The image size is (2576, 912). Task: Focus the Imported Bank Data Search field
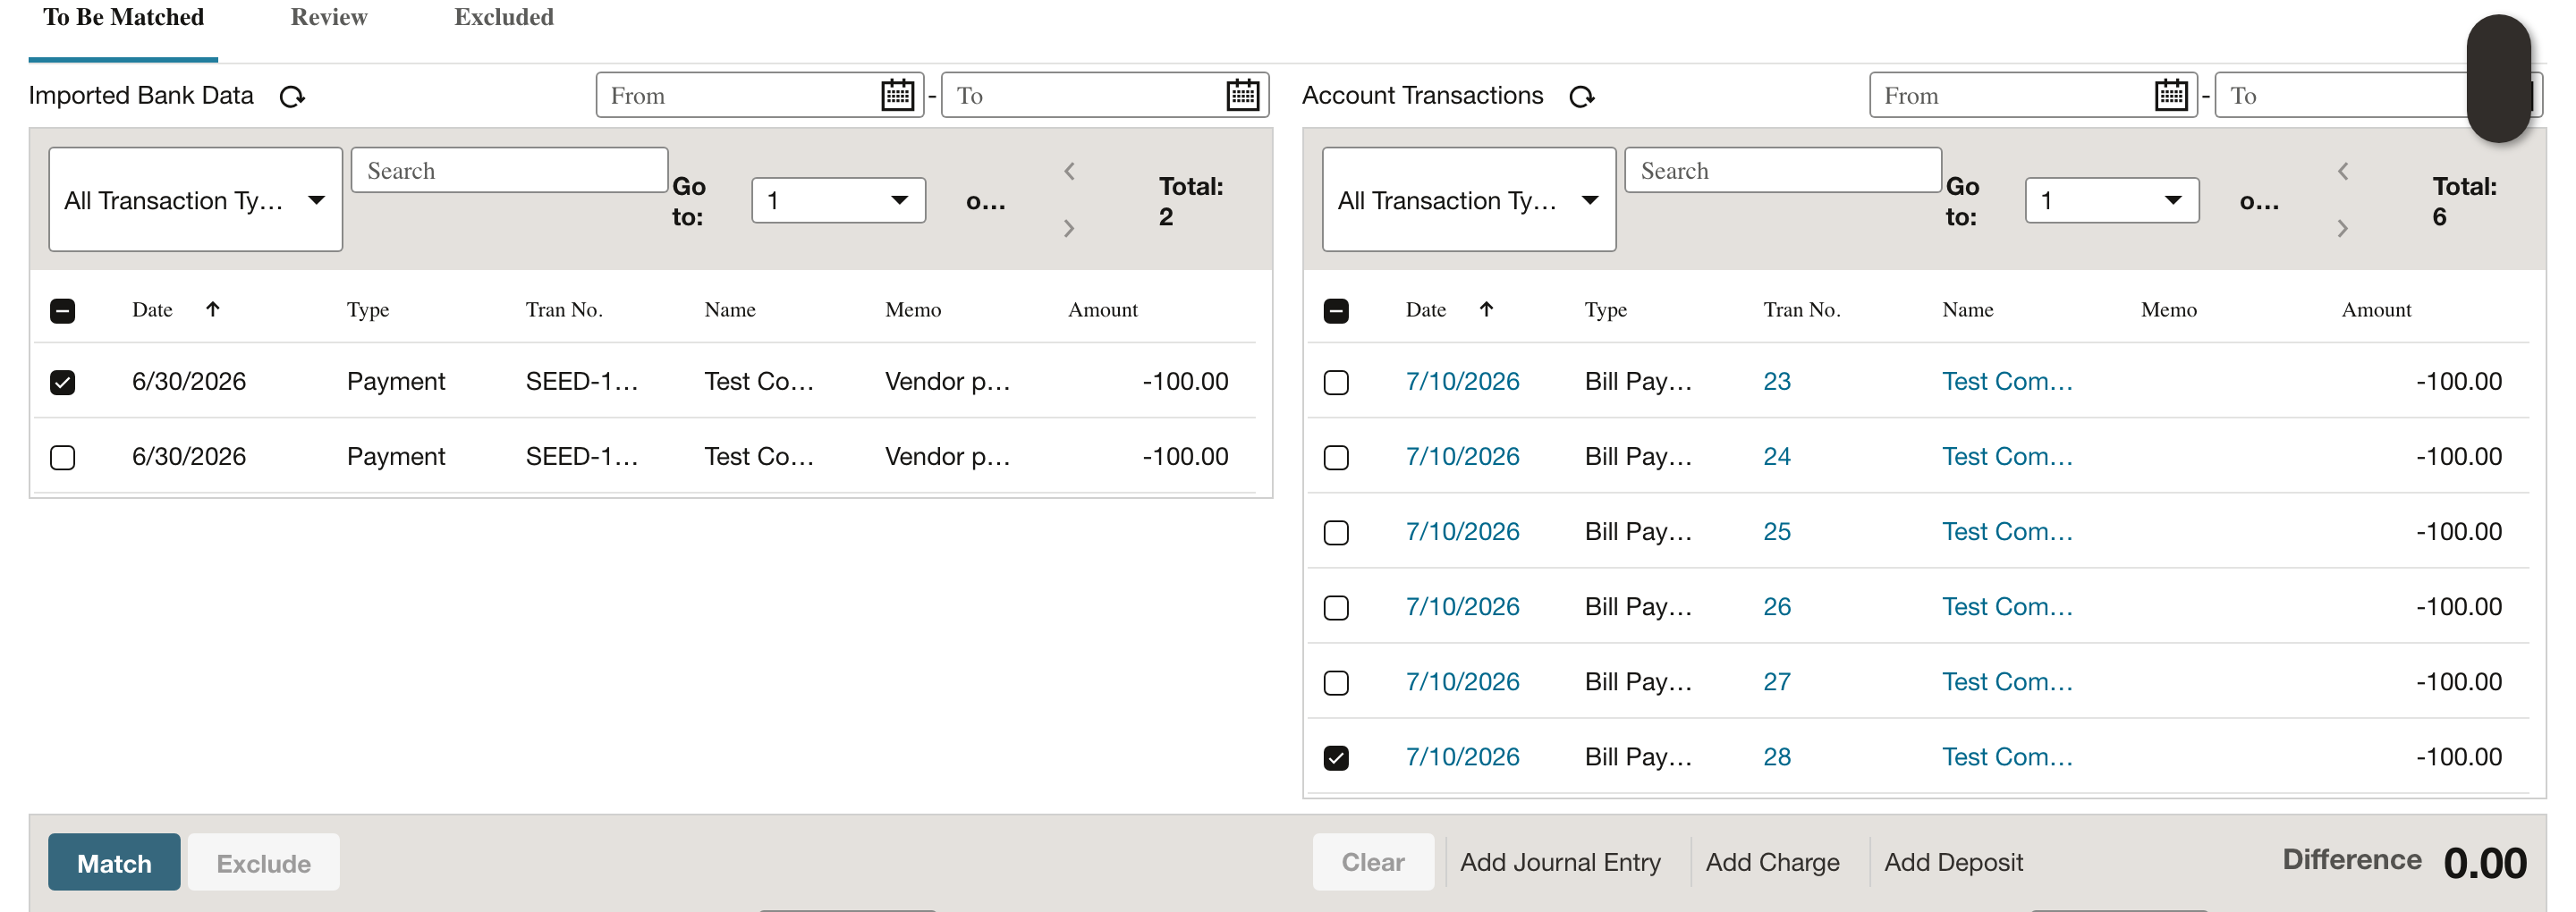[x=510, y=171]
